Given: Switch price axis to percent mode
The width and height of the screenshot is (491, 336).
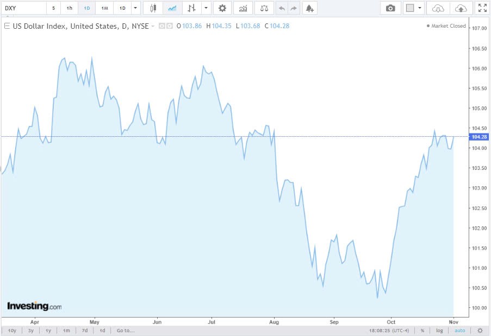Looking at the screenshot, I should [422, 330].
